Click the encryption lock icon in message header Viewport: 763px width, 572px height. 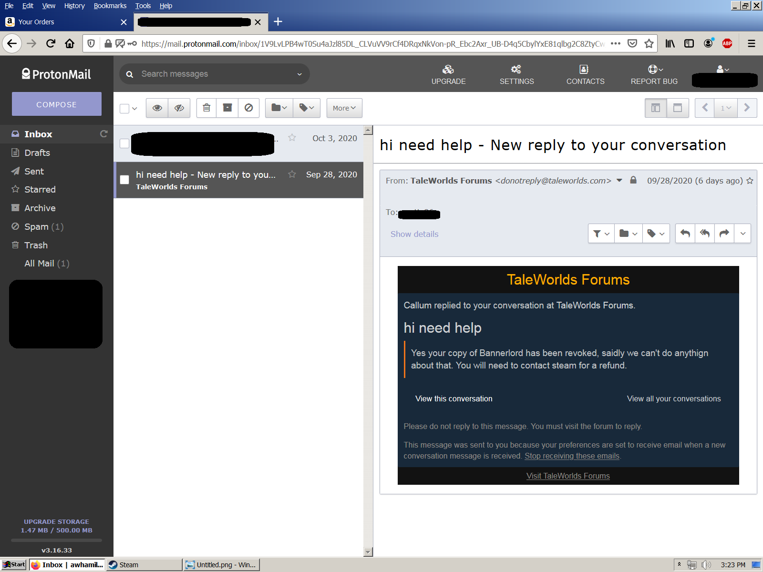(x=633, y=180)
